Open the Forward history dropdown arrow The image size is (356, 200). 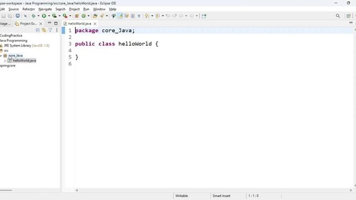[x=197, y=16]
